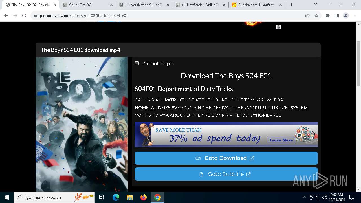Click the Chrome icon on the taskbar

pos(157,197)
